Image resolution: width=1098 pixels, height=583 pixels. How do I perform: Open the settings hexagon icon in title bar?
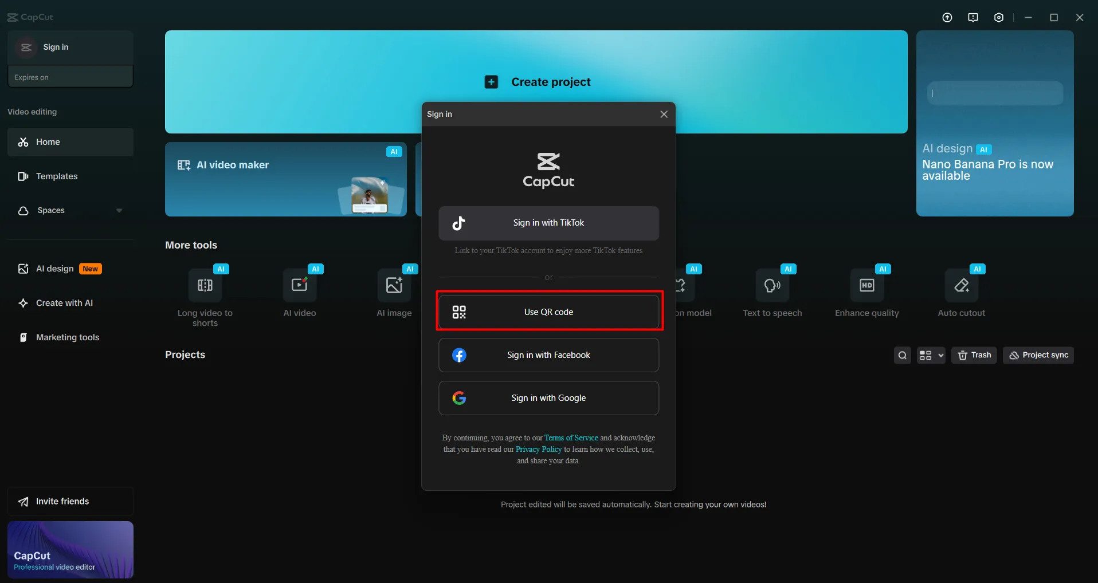pyautogui.click(x=999, y=18)
